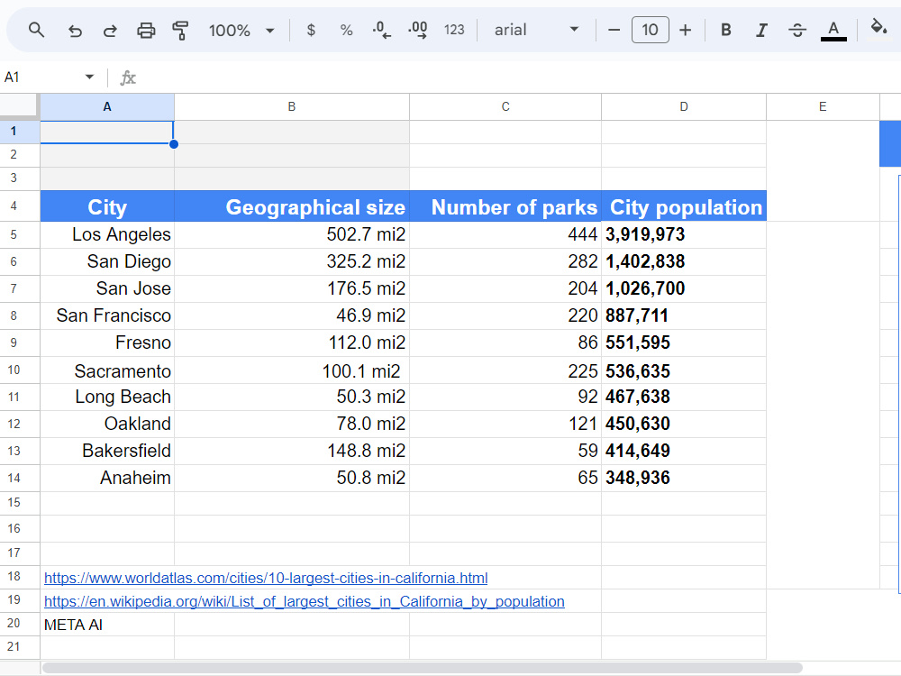Image resolution: width=901 pixels, height=676 pixels.
Task: Apply currency format with dollar icon
Action: click(x=311, y=30)
